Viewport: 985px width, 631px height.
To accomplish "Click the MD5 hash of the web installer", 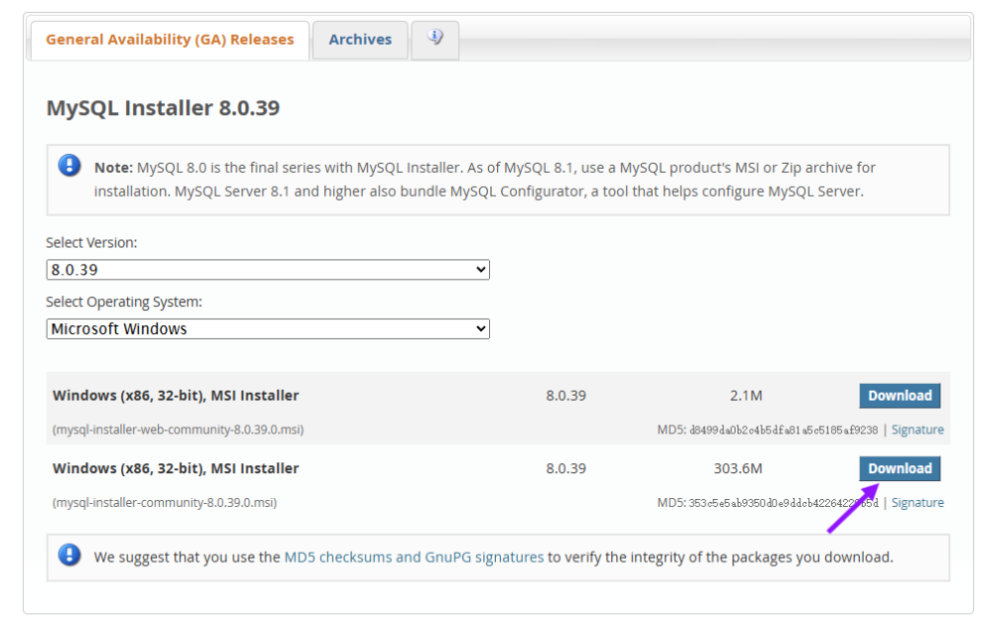I will (x=783, y=430).
